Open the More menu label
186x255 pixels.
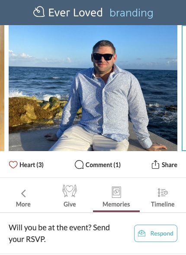click(x=23, y=204)
